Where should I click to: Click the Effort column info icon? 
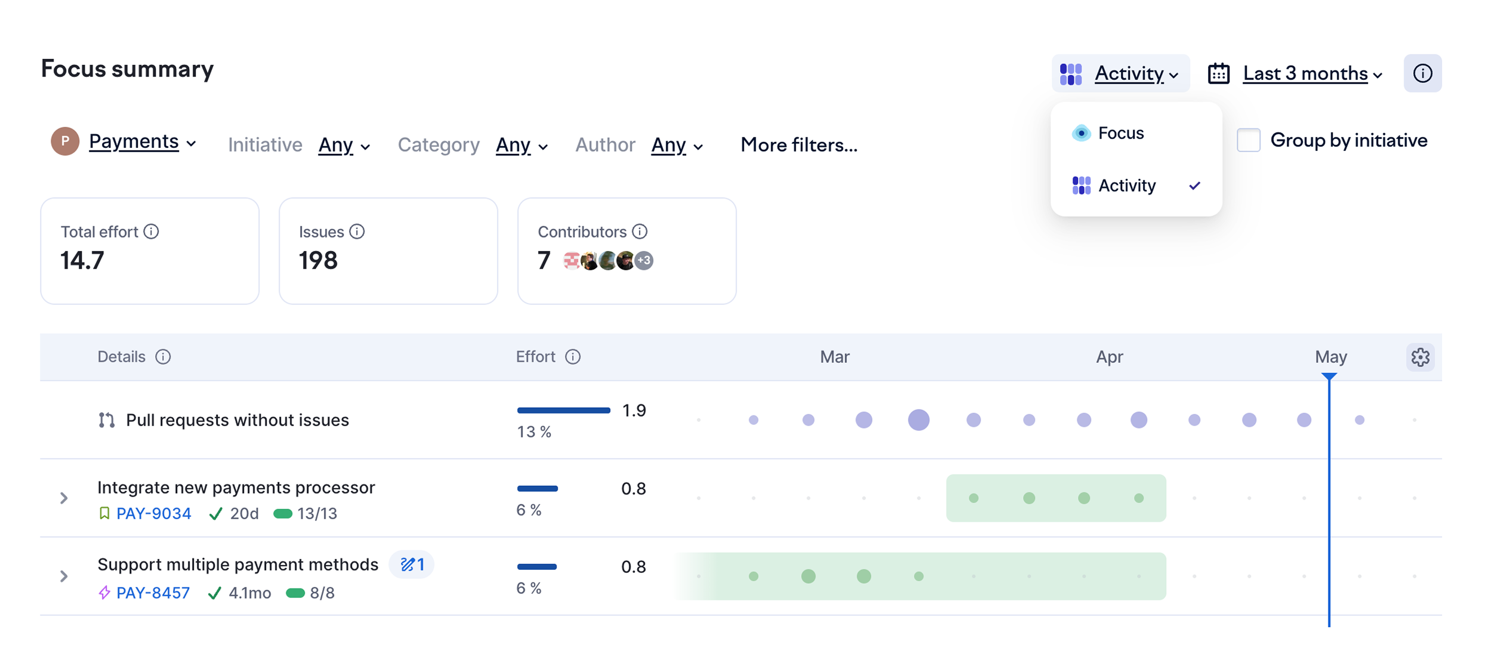pos(573,357)
